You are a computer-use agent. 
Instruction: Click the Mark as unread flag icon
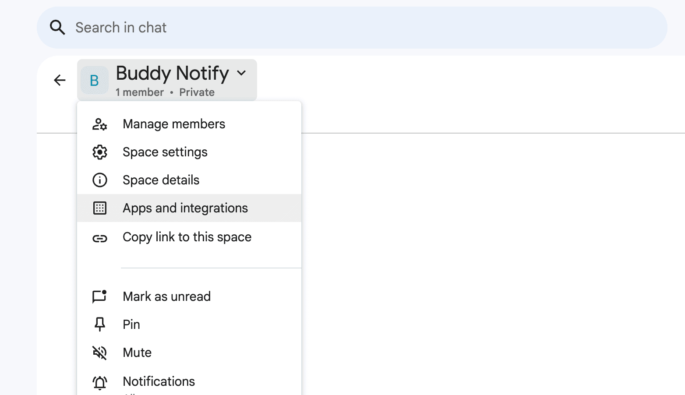pos(100,296)
